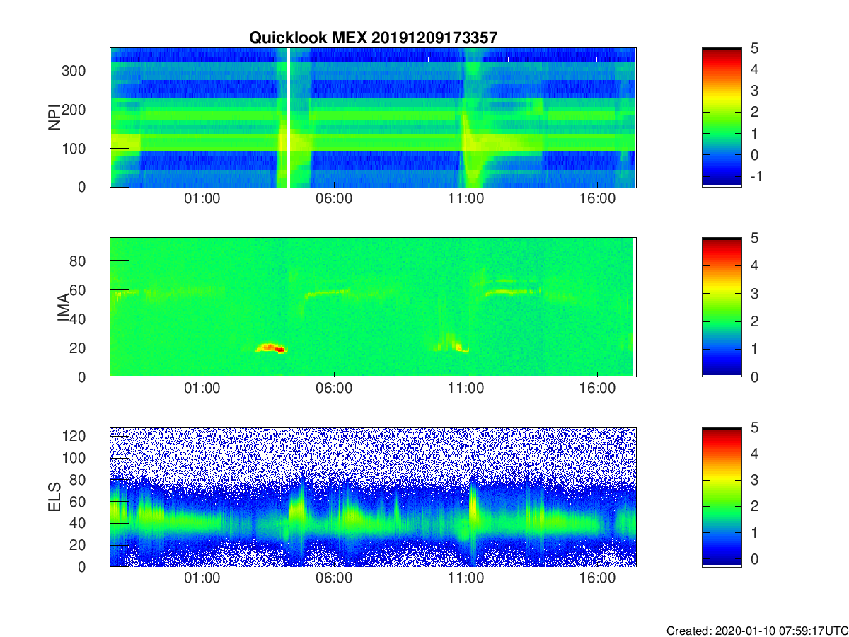Open the IMA panel colorbar
This screenshot has width=849, height=637.
tap(722, 307)
